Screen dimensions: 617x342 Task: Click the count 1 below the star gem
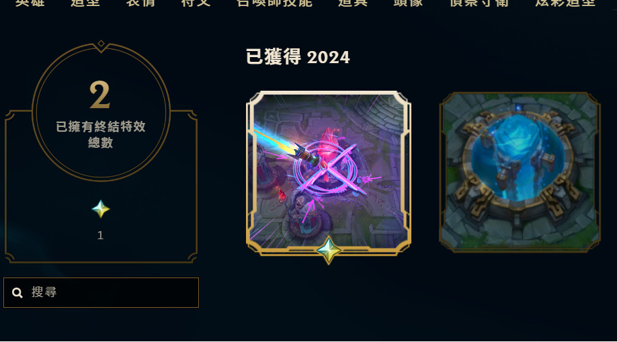(100, 235)
